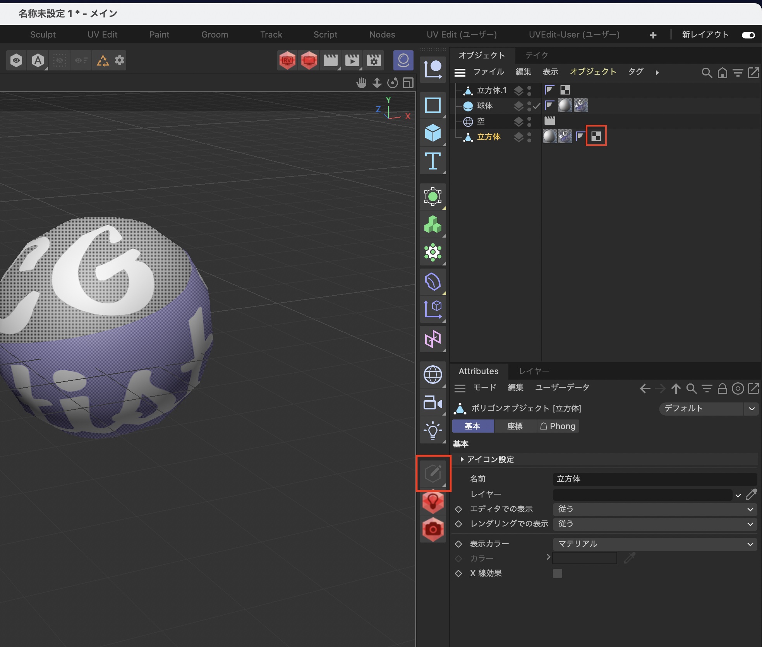Click the UVW tag on 立方体
Image resolution: width=762 pixels, height=647 pixels.
pos(596,136)
